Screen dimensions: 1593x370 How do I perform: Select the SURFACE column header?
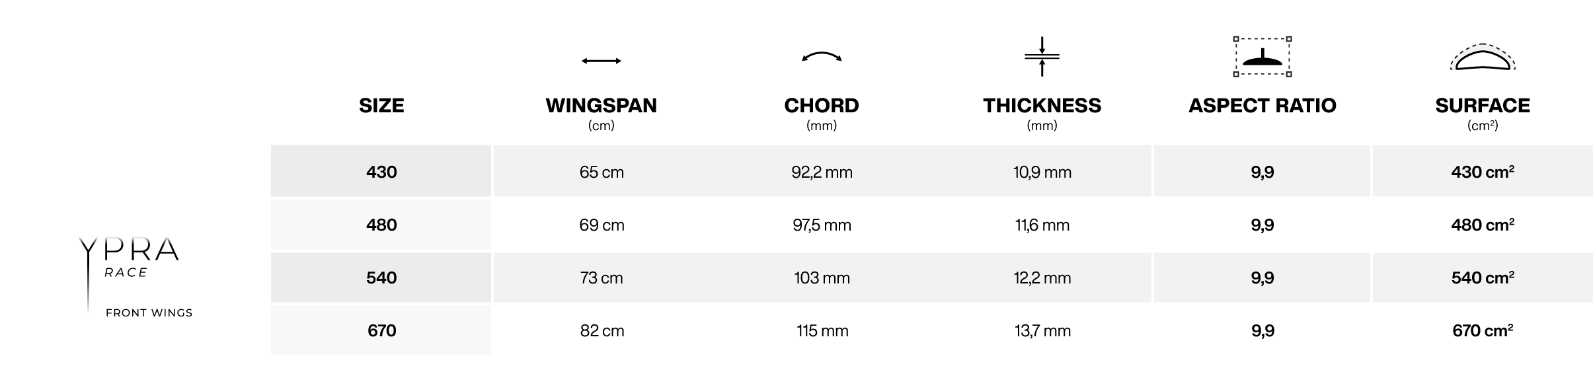point(1483,106)
